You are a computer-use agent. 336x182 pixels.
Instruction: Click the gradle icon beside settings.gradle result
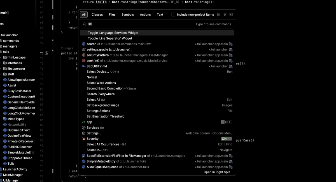pos(83,49)
